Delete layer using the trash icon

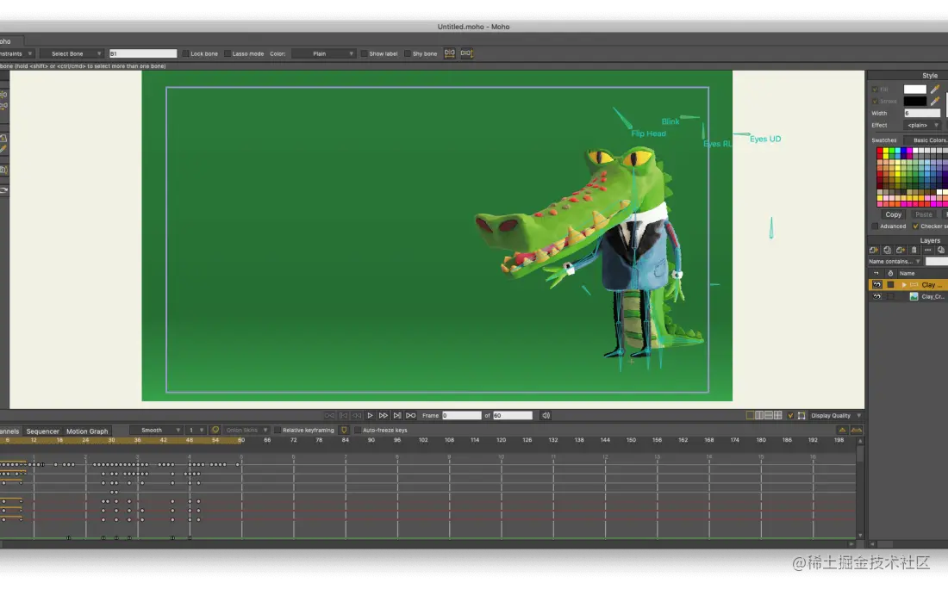point(914,250)
